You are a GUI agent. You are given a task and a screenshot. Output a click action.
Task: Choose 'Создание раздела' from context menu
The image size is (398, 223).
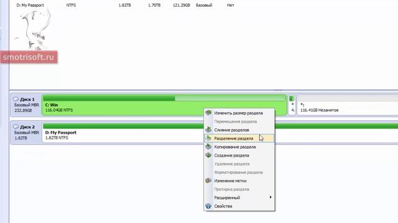(x=239, y=155)
